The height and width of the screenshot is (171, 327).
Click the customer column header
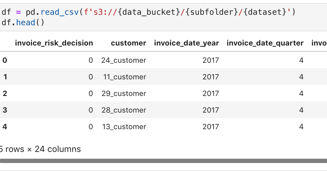click(128, 43)
